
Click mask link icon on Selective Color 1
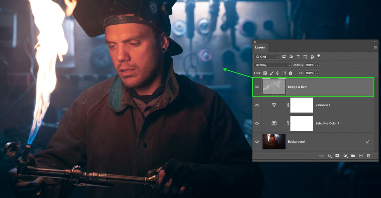(x=288, y=124)
